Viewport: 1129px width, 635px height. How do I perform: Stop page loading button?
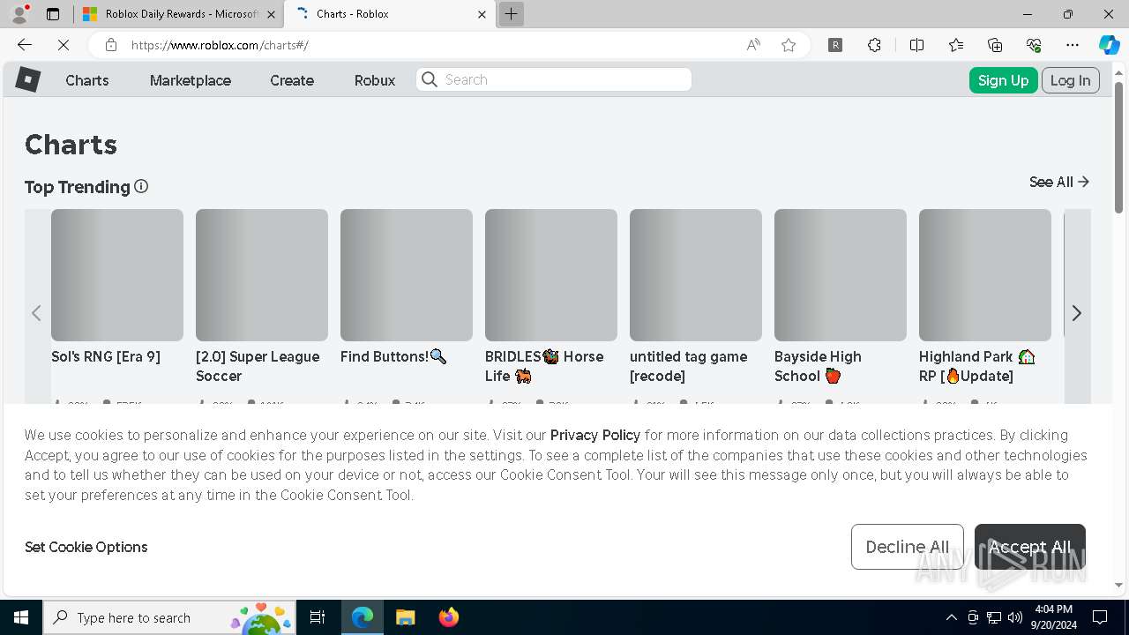pyautogui.click(x=64, y=45)
